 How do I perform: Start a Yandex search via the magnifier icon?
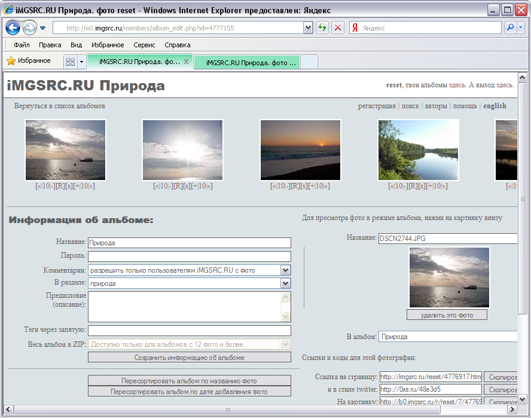pos(509,28)
